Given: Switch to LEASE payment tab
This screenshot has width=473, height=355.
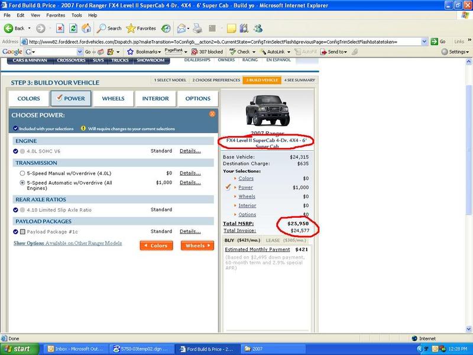Looking at the screenshot, I should pos(287,240).
